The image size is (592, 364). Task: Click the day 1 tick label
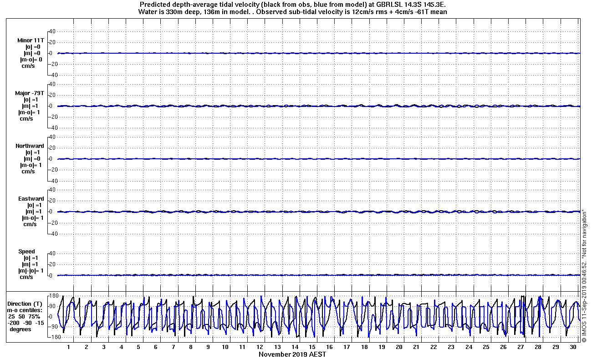(x=69, y=347)
